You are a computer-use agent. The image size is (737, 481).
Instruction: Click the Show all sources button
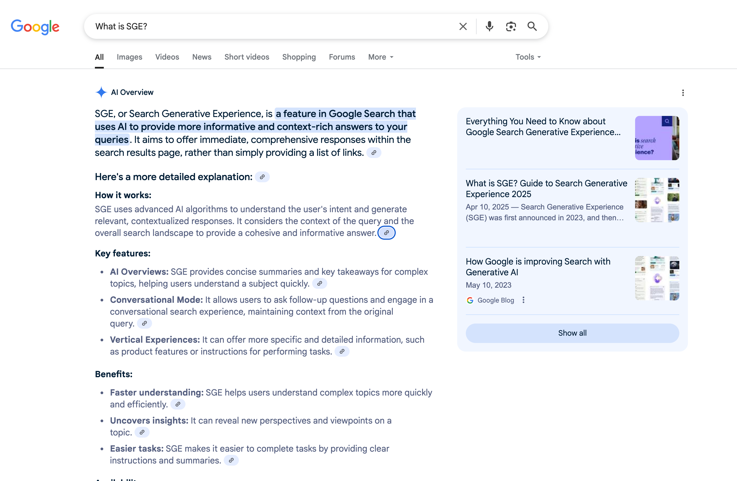pyautogui.click(x=572, y=333)
